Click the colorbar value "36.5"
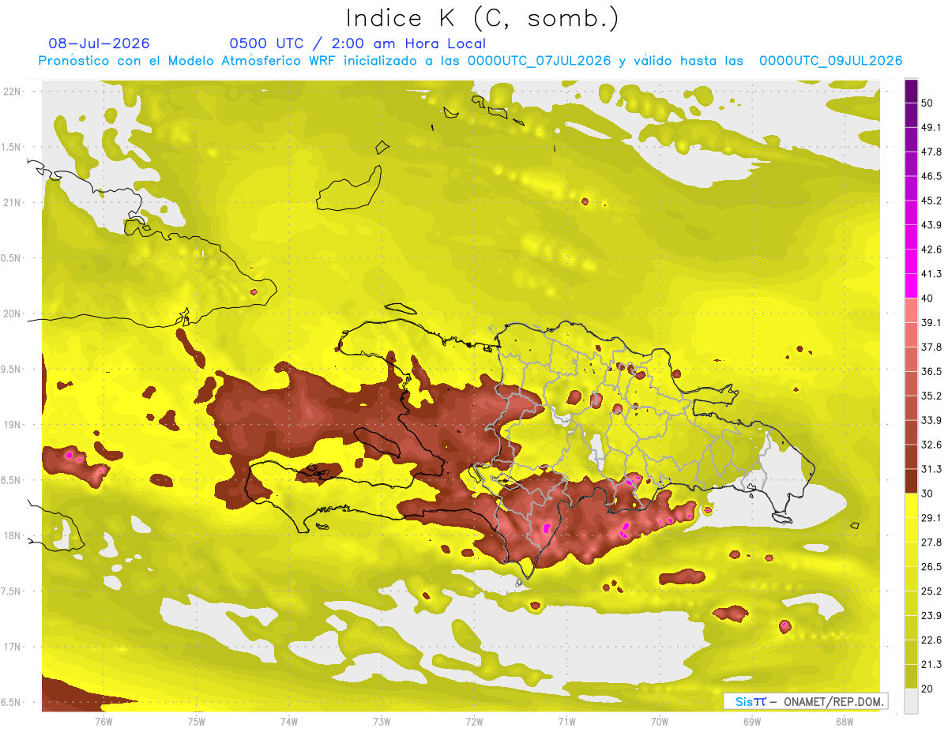The height and width of the screenshot is (732, 948). point(931,371)
